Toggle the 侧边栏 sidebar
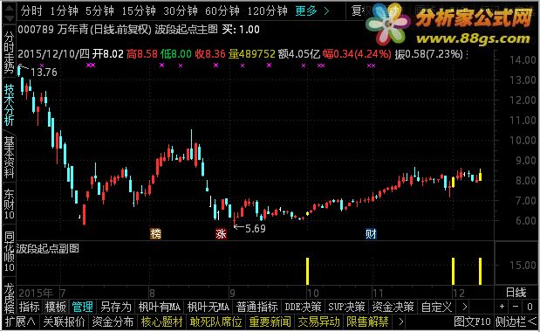The width and height of the screenshot is (540, 332). click(x=516, y=322)
